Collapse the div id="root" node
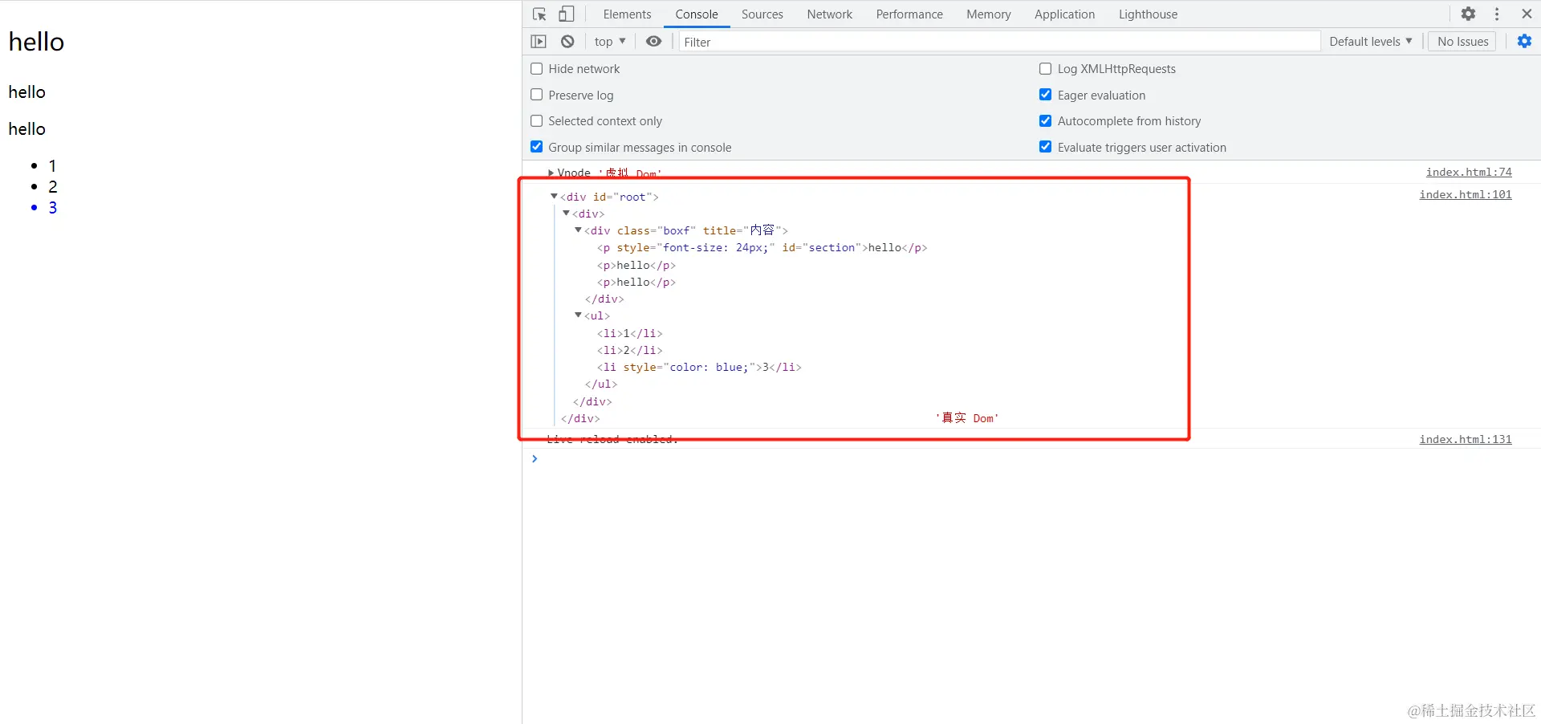 554,196
